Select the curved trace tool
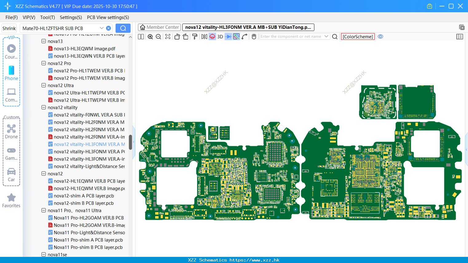 tap(244, 36)
